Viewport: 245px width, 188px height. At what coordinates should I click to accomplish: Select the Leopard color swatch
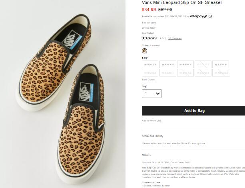click(x=144, y=51)
